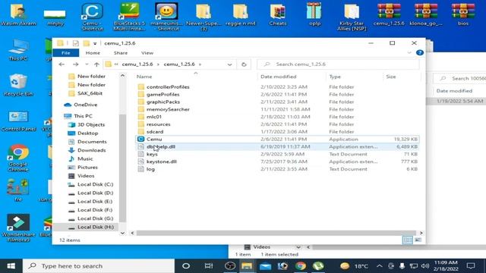Open Local Disk (D:) in sidebar
Image resolution: width=486 pixels, height=273 pixels.
tap(95, 193)
